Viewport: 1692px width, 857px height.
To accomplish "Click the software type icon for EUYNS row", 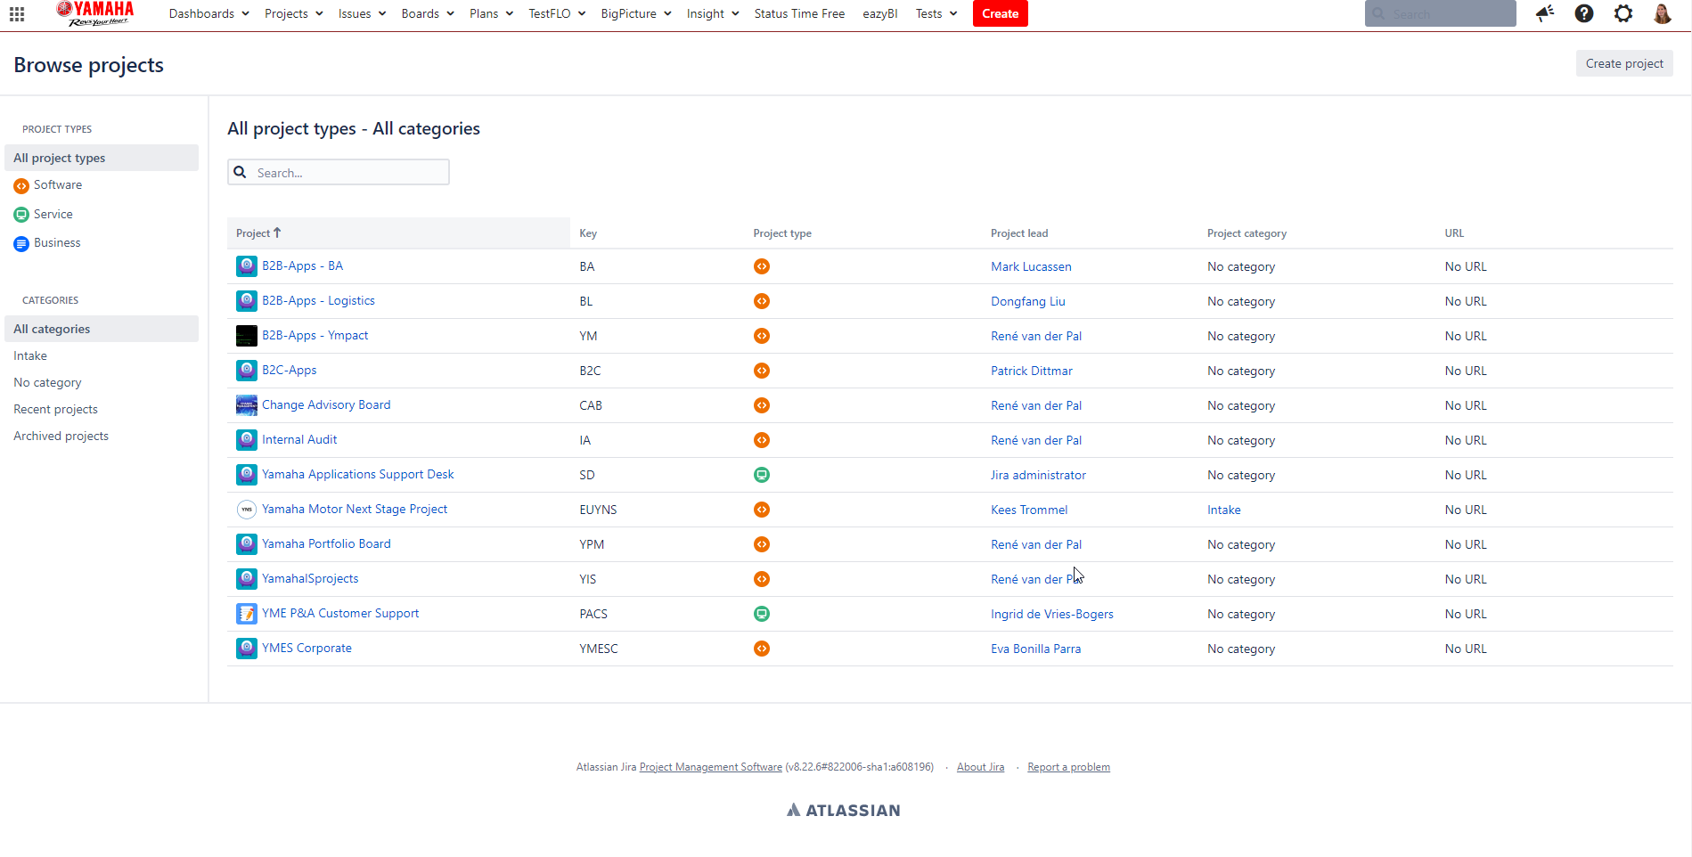I will point(762,510).
